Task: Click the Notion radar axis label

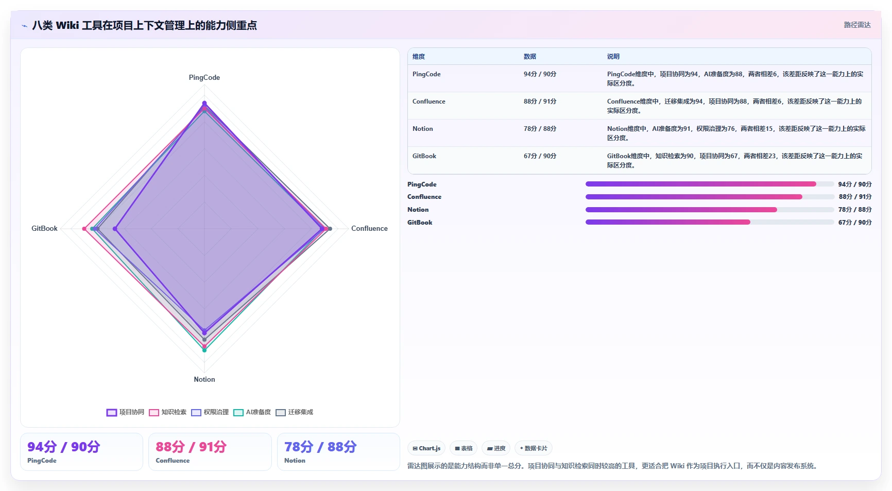Action: coord(204,379)
